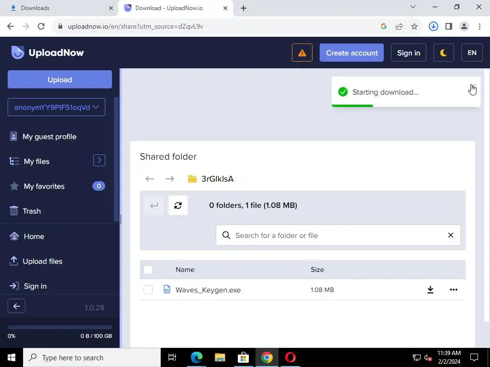Open Chrome downloads indicator
The width and height of the screenshot is (490, 367).
[433, 26]
